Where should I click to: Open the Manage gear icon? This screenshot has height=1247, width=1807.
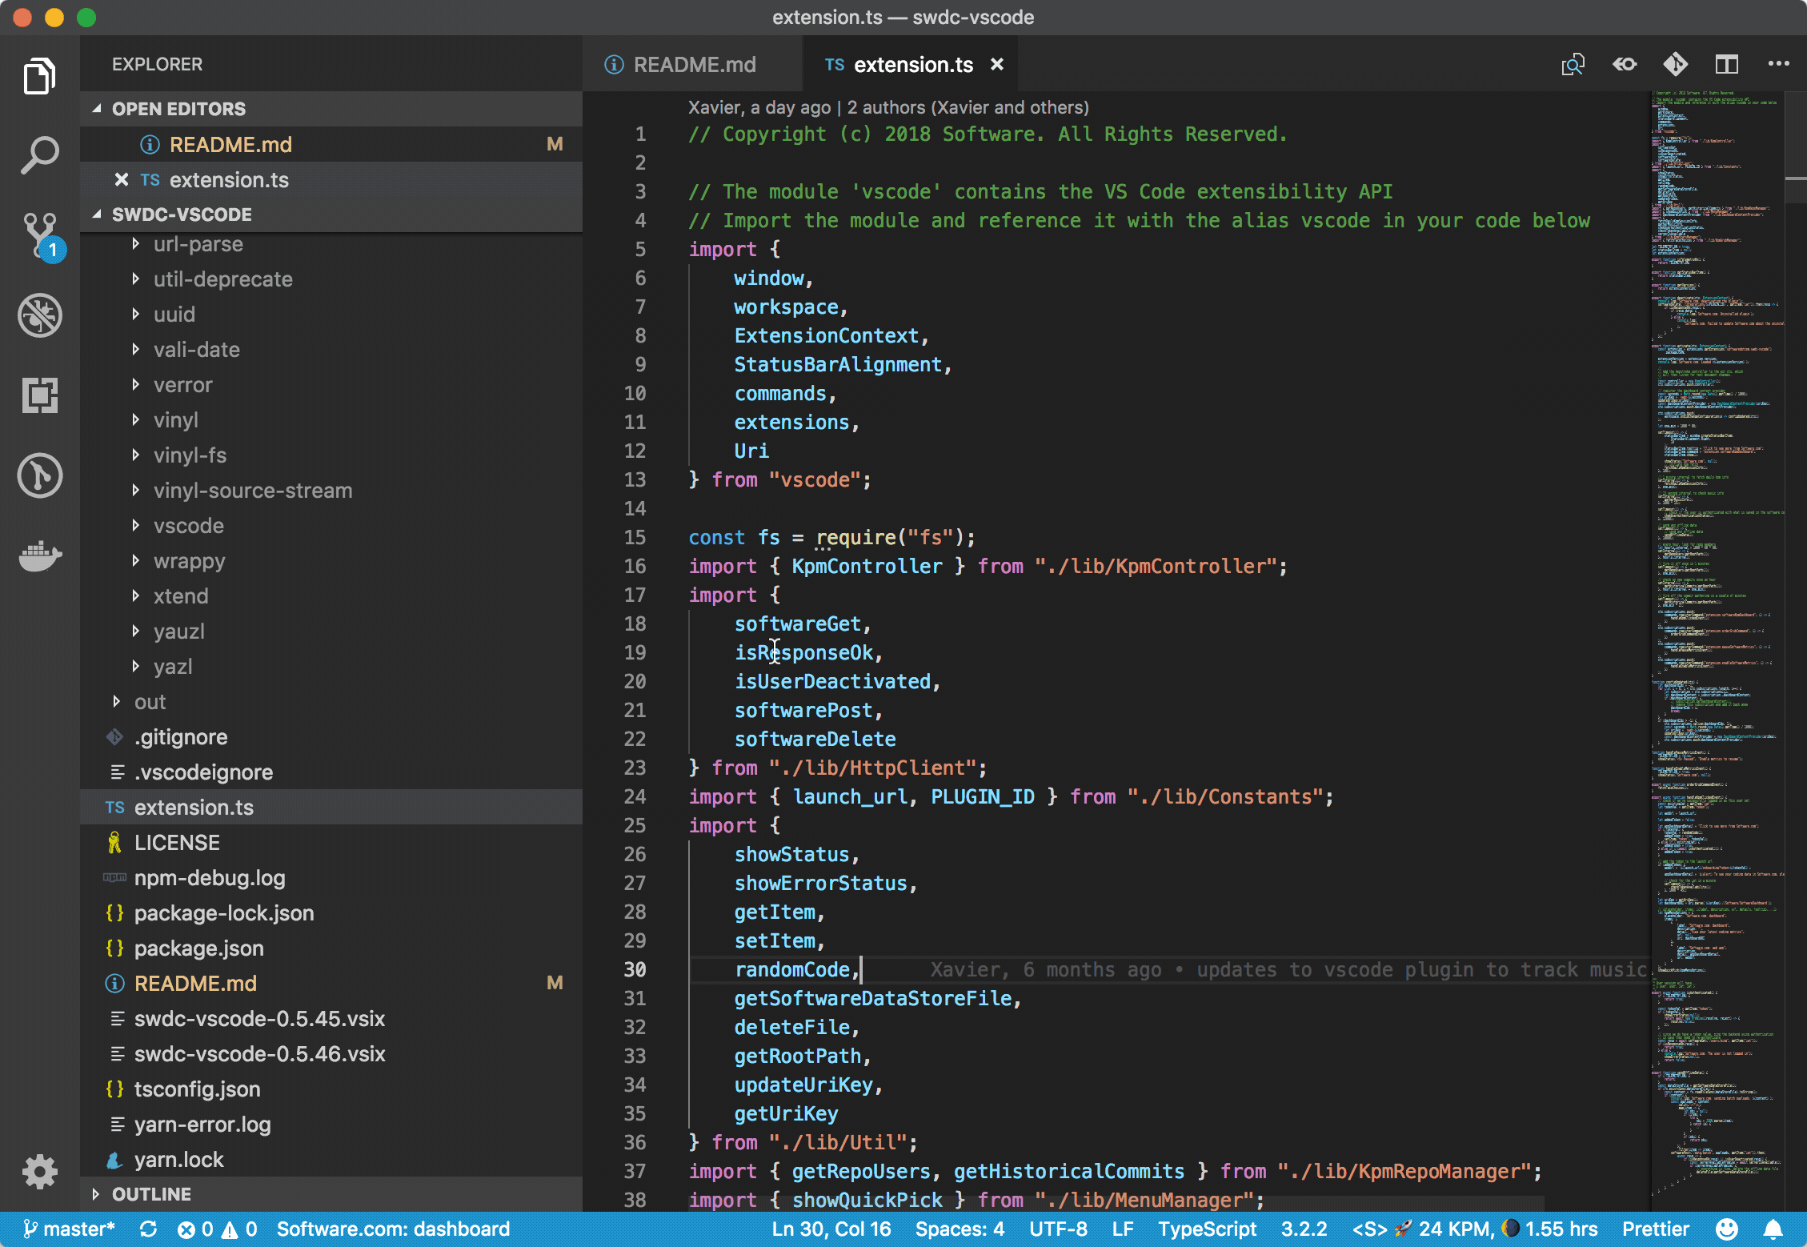coord(39,1172)
